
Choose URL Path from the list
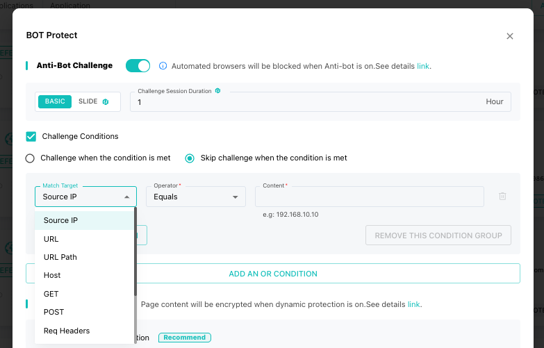[x=60, y=257]
